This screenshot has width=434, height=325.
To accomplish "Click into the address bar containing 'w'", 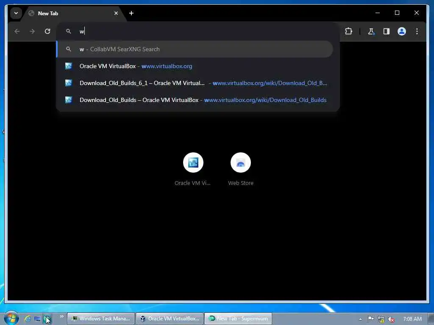I will click(x=198, y=31).
